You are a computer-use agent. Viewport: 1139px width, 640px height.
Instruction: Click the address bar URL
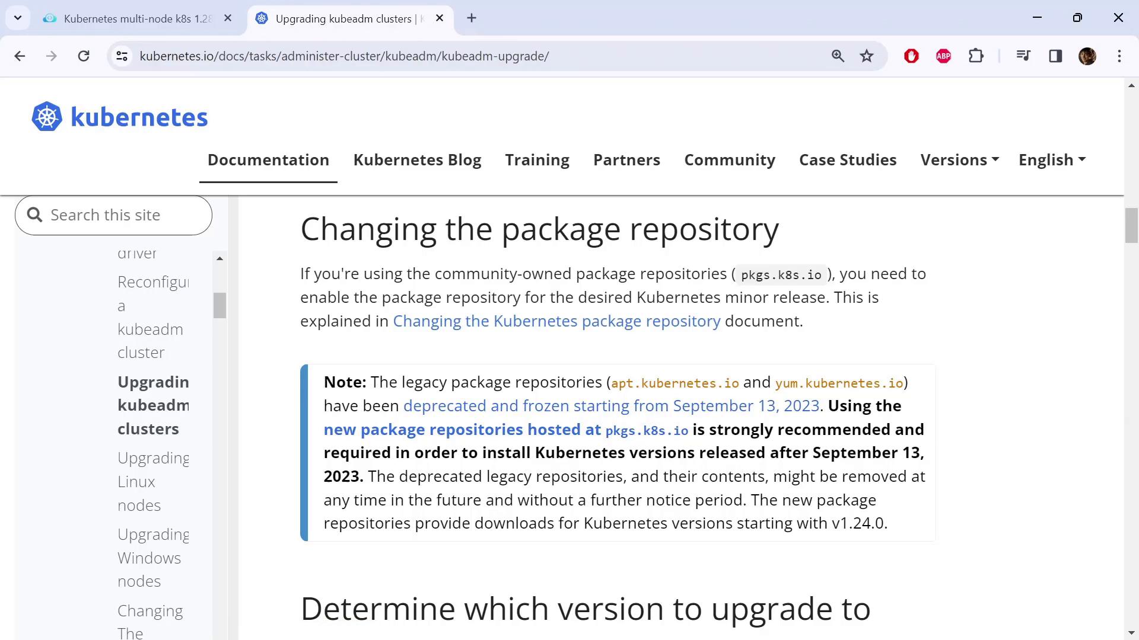point(344,56)
